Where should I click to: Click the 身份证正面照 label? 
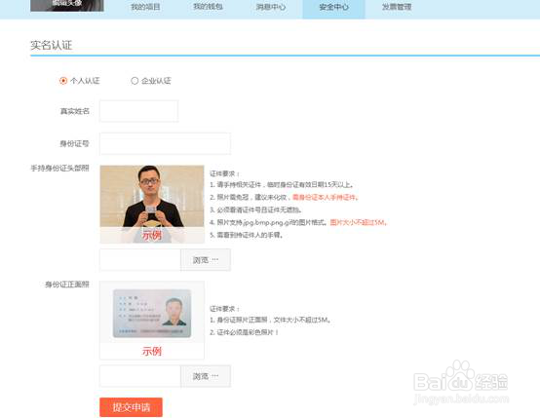tap(67, 285)
